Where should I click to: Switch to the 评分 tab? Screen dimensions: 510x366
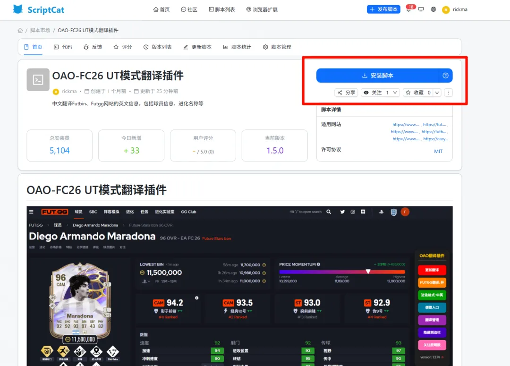click(x=123, y=47)
